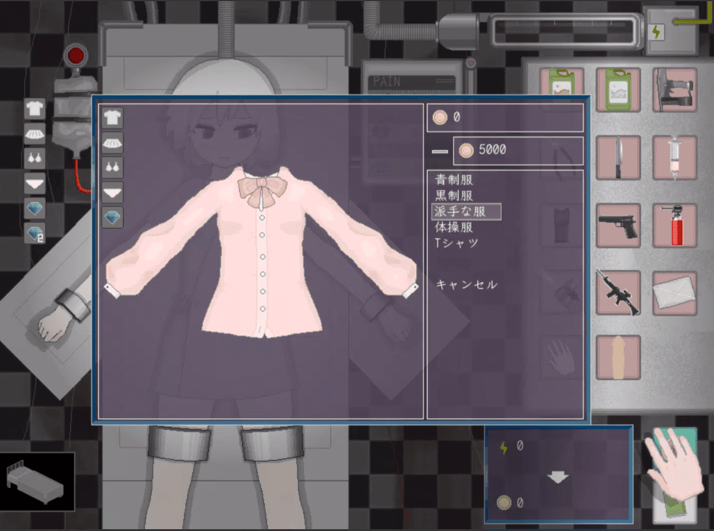The image size is (714, 531).
Task: Pick the pistol from the tool panel
Action: [x=618, y=225]
